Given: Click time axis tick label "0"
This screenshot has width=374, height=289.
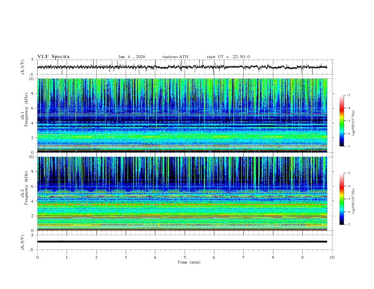Looking at the screenshot, I should tap(37, 257).
